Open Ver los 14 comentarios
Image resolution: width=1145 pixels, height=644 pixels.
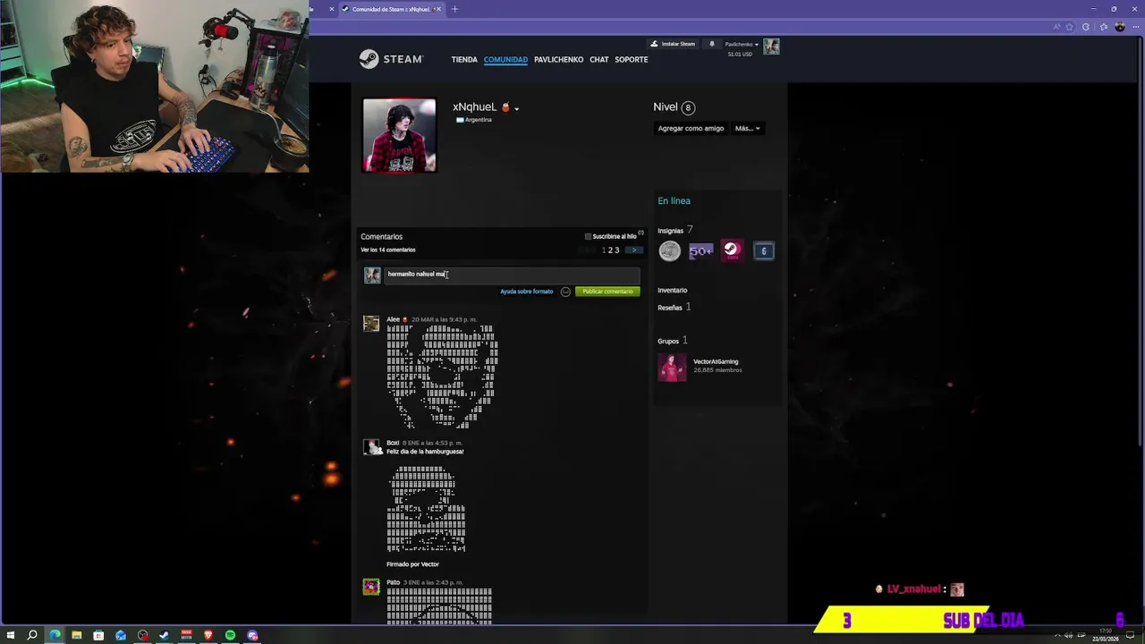[388, 250]
